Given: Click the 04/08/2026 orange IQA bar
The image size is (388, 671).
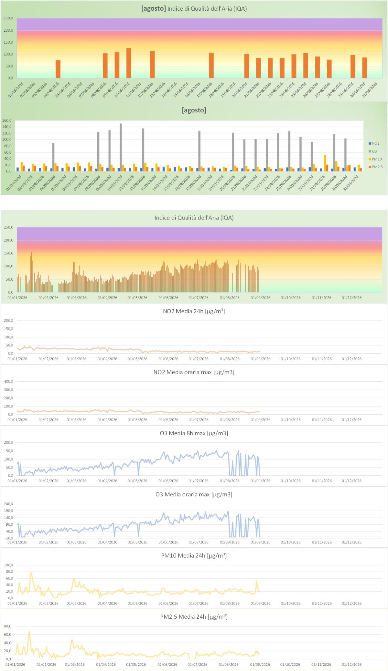Looking at the screenshot, I should pyautogui.click(x=58, y=69).
